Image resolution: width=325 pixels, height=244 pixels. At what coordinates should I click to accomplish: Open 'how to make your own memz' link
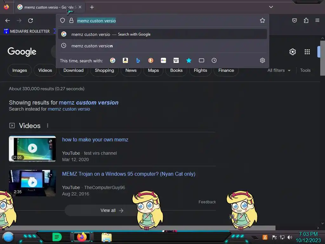95,140
